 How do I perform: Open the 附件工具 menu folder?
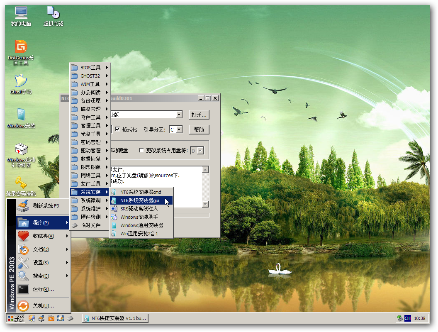pyautogui.click(x=90, y=117)
